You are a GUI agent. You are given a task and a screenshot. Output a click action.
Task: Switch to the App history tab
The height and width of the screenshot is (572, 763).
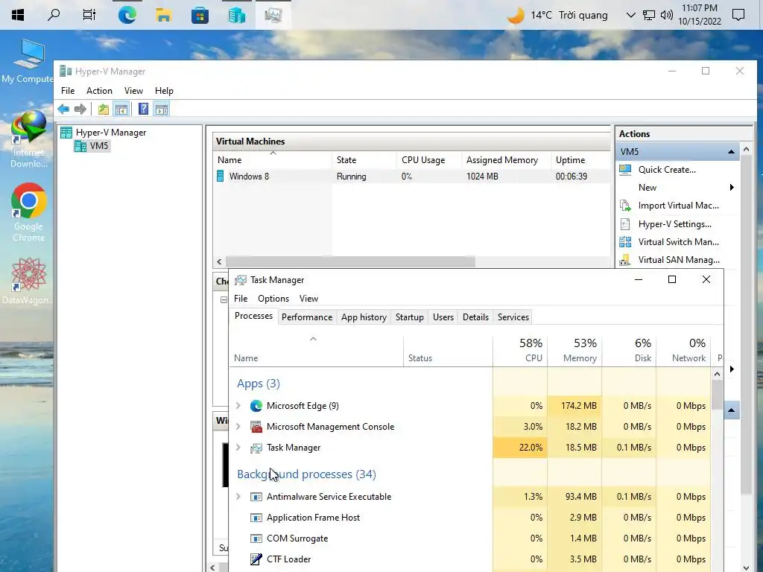tap(364, 317)
